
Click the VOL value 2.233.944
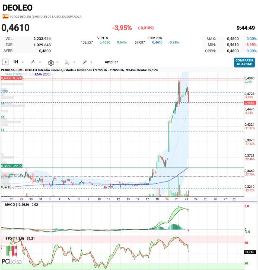click(42, 39)
